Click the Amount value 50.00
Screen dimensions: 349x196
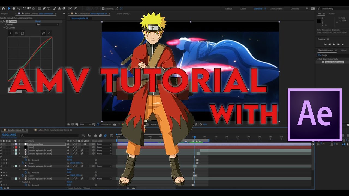tap(70, 160)
